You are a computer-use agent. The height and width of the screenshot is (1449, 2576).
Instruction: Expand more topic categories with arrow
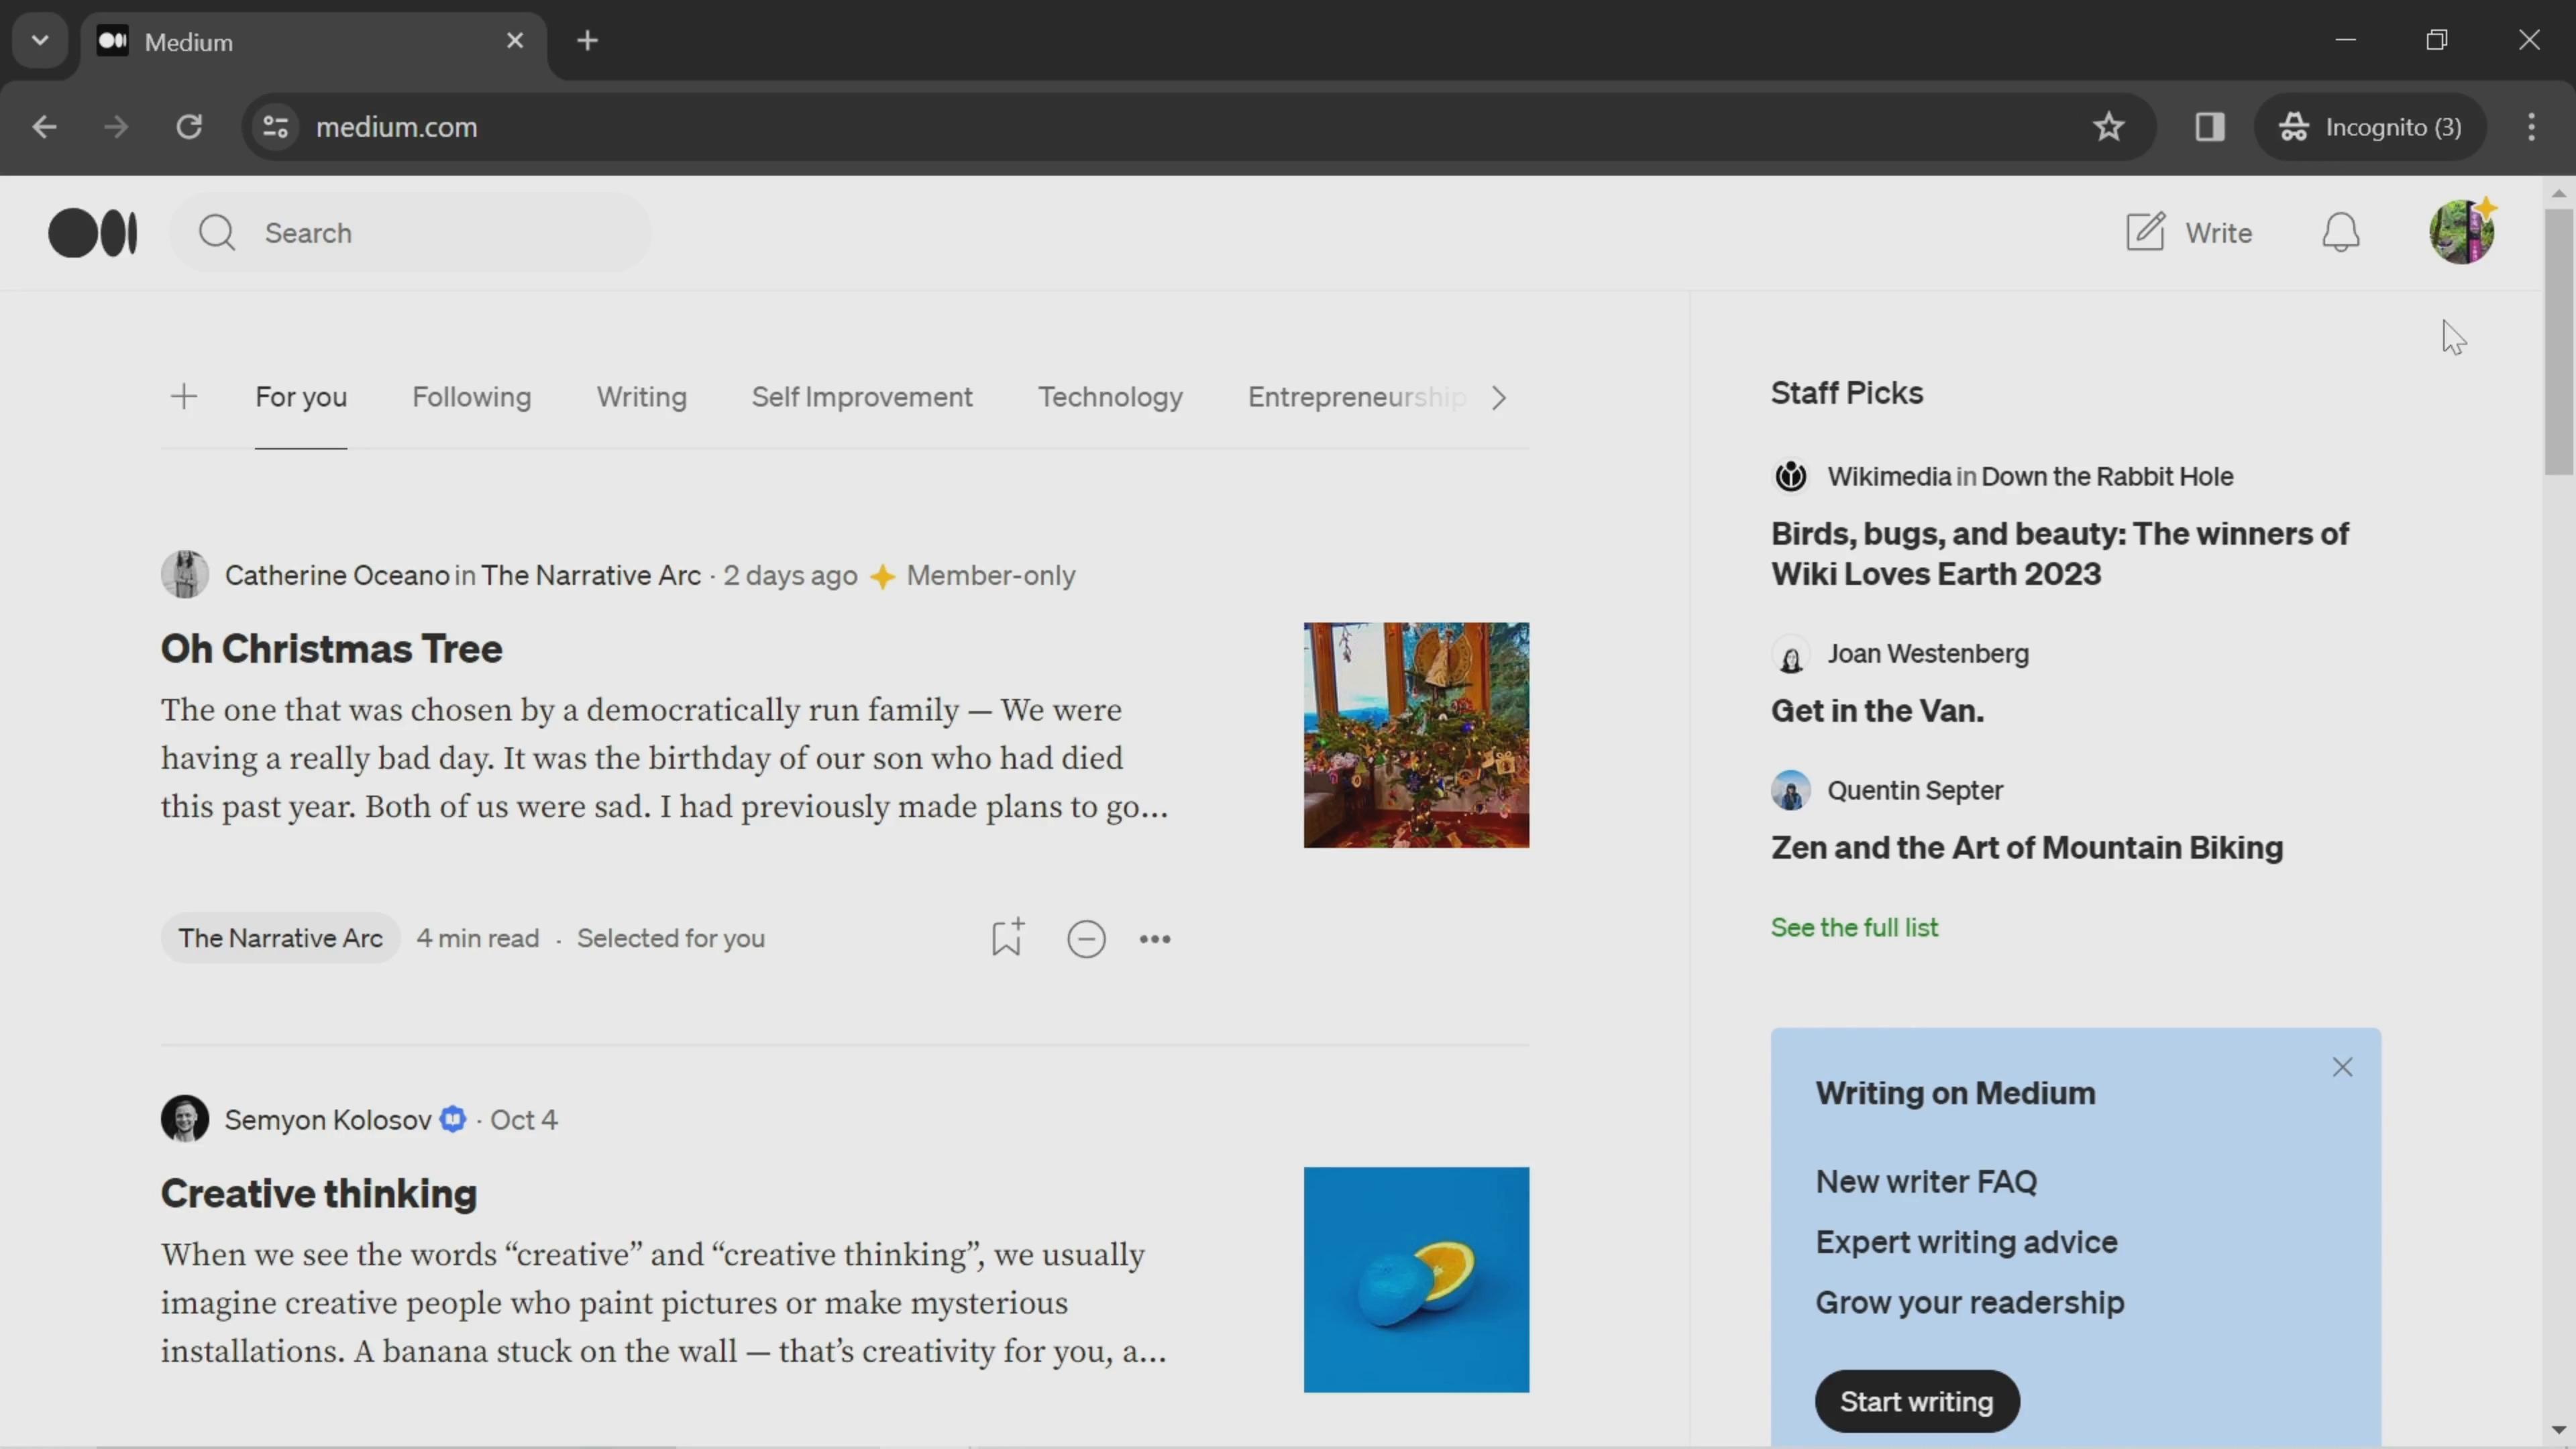(x=1499, y=396)
